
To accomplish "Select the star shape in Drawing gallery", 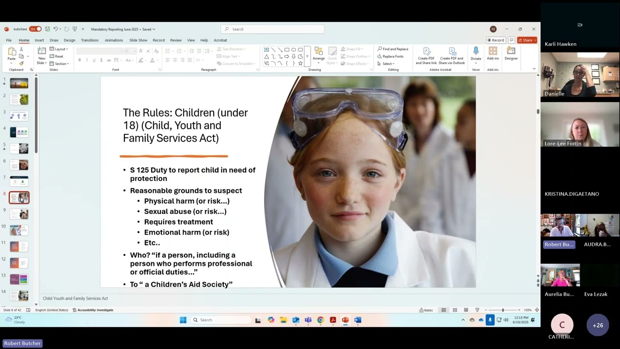I will click(x=300, y=63).
